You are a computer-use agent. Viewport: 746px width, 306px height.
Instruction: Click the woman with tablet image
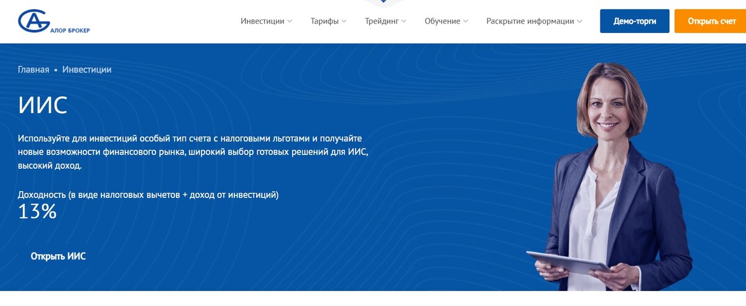tap(609, 177)
